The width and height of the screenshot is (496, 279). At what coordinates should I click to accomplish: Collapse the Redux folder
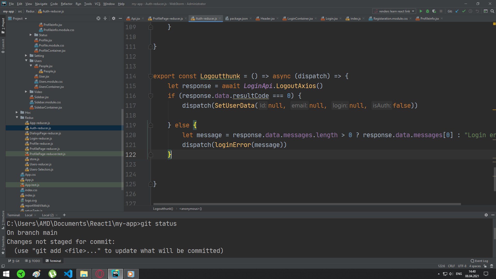(17, 118)
